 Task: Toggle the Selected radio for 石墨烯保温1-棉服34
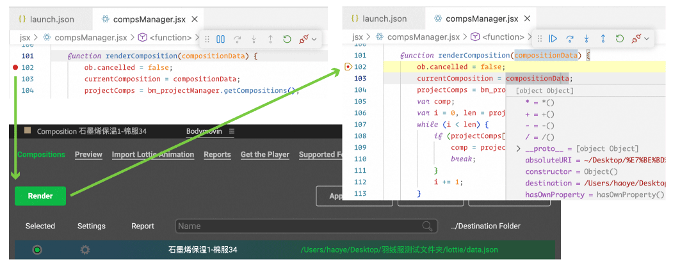point(37,250)
